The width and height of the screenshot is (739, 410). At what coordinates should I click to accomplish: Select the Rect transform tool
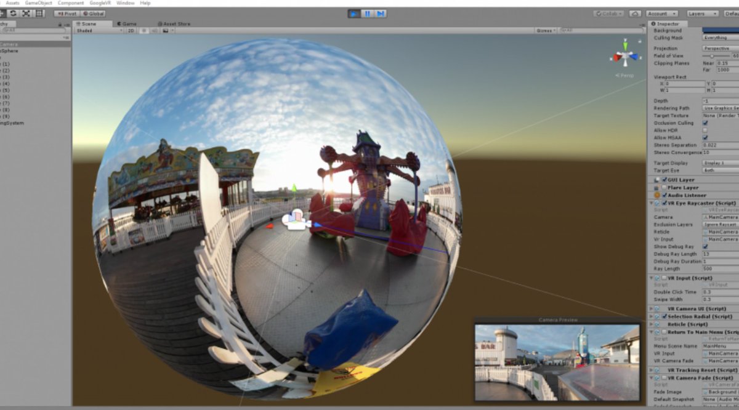[40, 13]
